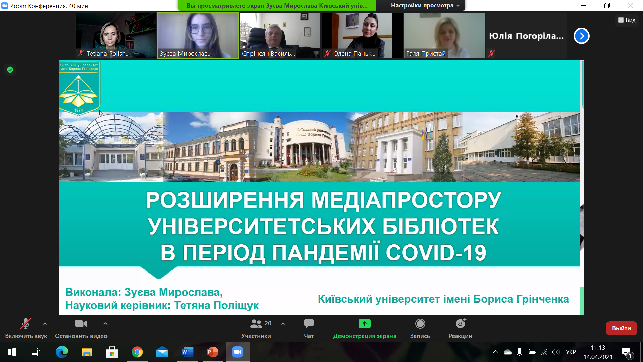643x362 pixels.
Task: Unmute microphone with Включить звук
Action: pyautogui.click(x=26, y=324)
